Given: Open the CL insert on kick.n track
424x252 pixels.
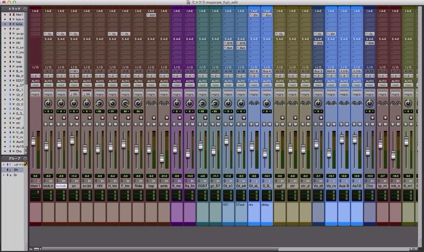Looking at the screenshot, I should (48, 34).
